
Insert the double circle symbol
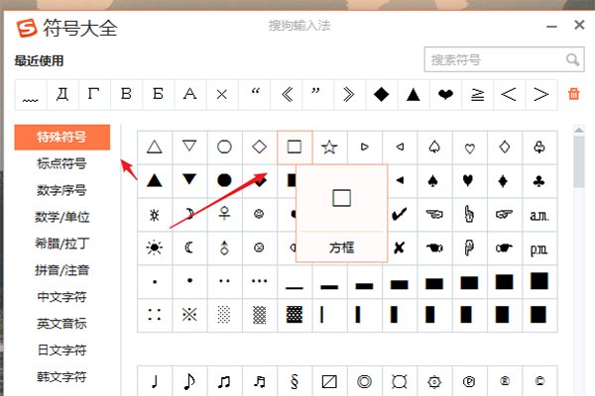tap(364, 381)
